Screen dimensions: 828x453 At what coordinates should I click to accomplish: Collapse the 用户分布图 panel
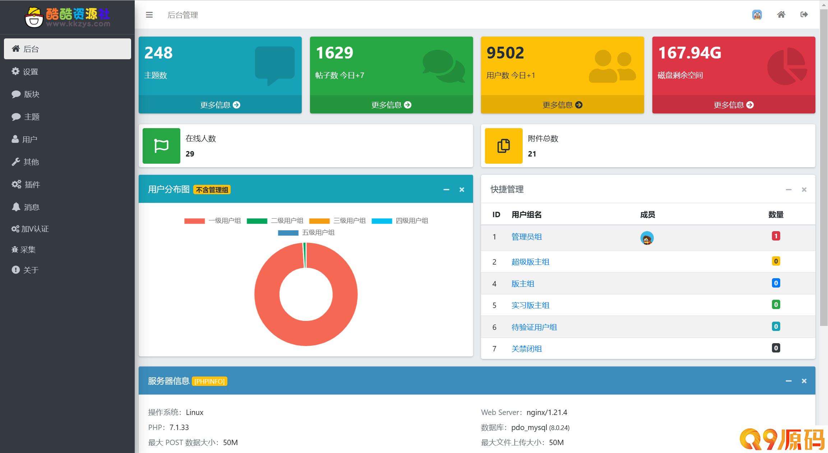tap(446, 190)
